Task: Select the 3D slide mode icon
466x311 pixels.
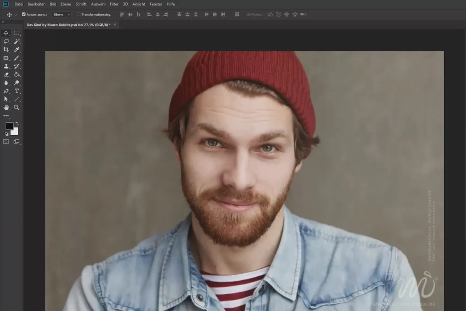Action: [x=295, y=14]
